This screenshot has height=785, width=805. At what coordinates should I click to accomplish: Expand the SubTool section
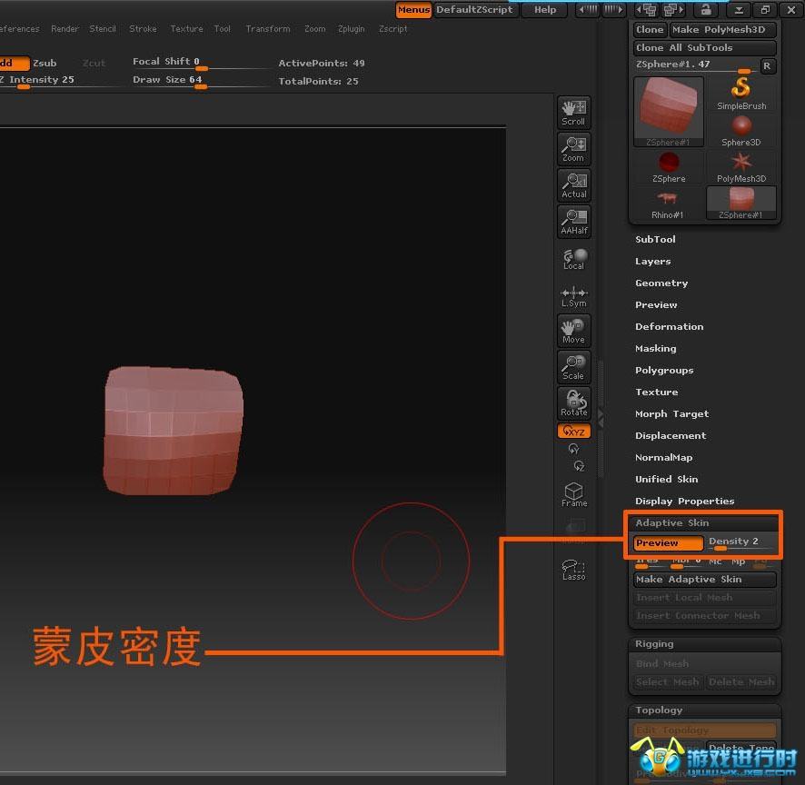(655, 239)
